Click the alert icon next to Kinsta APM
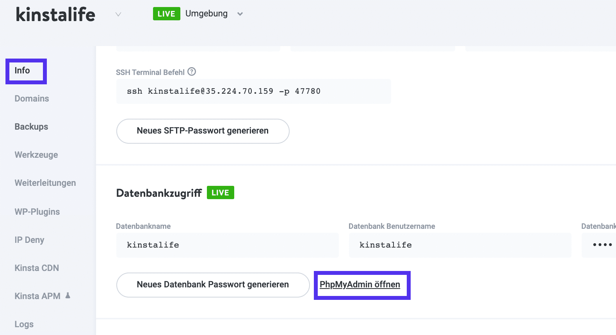This screenshot has height=335, width=616. pyautogui.click(x=68, y=296)
